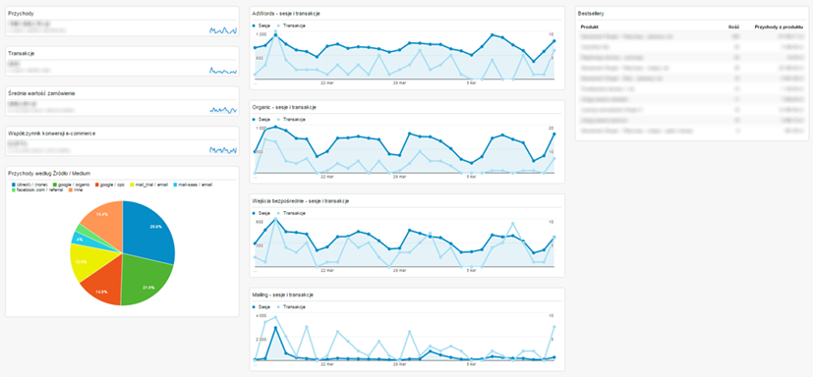Open the AdWords - sesje i transakcje widget title
The image size is (813, 377).
click(x=285, y=14)
